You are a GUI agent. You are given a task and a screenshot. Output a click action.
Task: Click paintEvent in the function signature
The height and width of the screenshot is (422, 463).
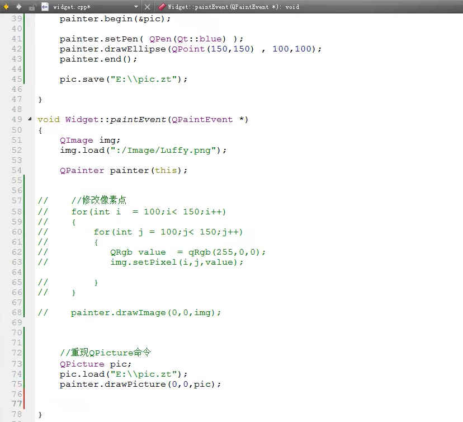tap(138, 119)
